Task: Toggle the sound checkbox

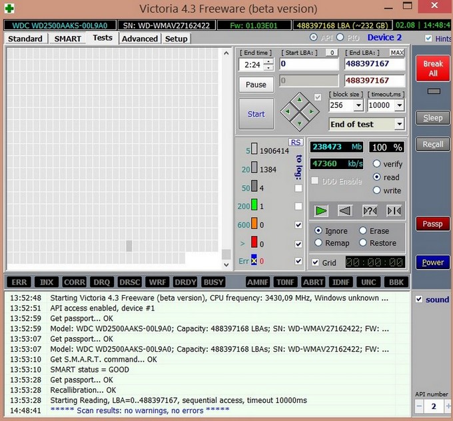Action: 419,300
